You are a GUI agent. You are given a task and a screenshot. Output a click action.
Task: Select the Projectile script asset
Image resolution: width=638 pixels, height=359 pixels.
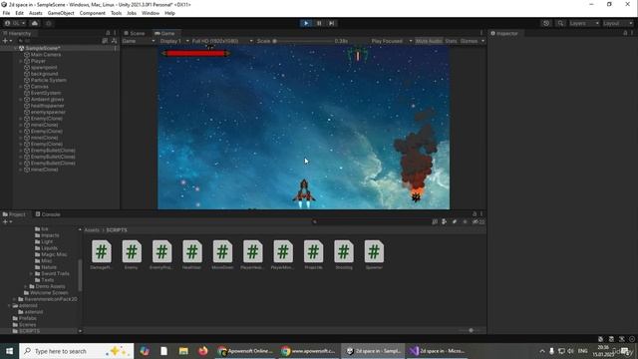pyautogui.click(x=313, y=255)
